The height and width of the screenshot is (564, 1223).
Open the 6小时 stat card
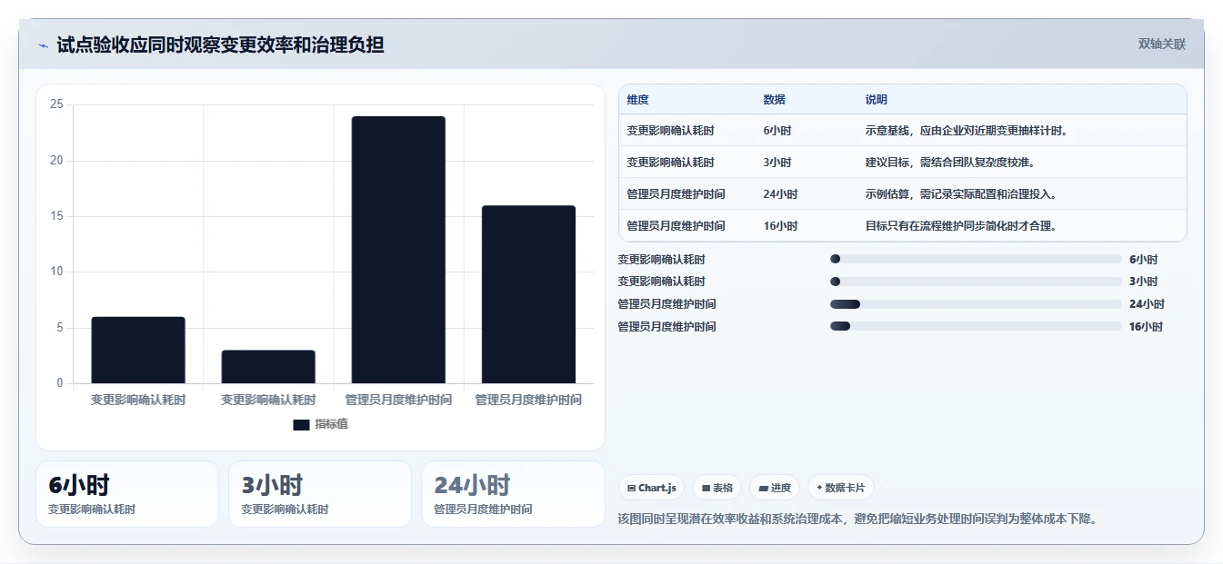127,494
